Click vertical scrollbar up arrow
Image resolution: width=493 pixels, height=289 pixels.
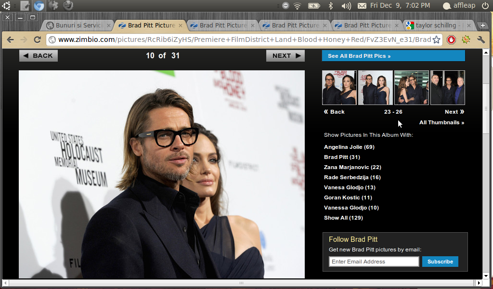[486, 52]
